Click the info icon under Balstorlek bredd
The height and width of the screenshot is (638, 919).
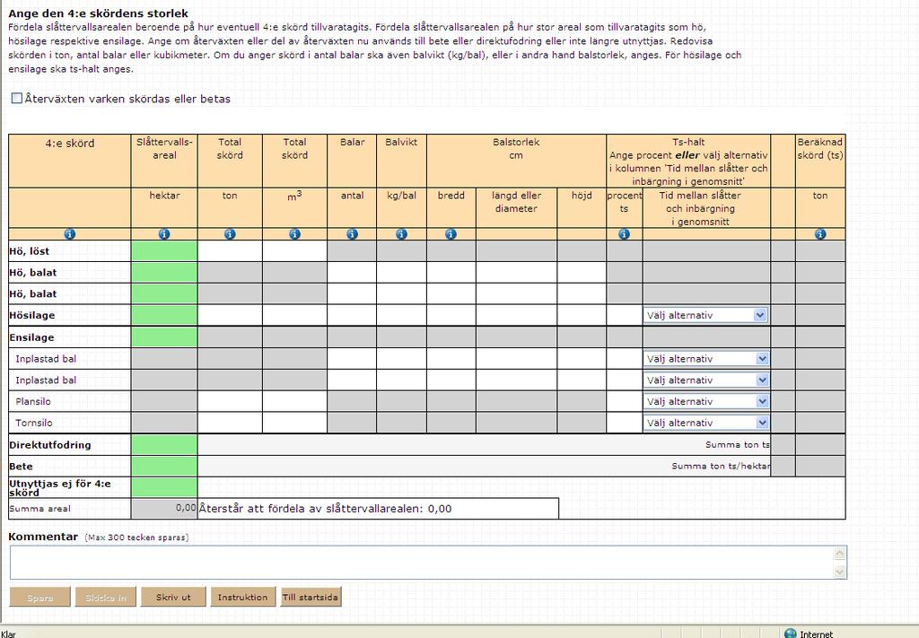(451, 234)
